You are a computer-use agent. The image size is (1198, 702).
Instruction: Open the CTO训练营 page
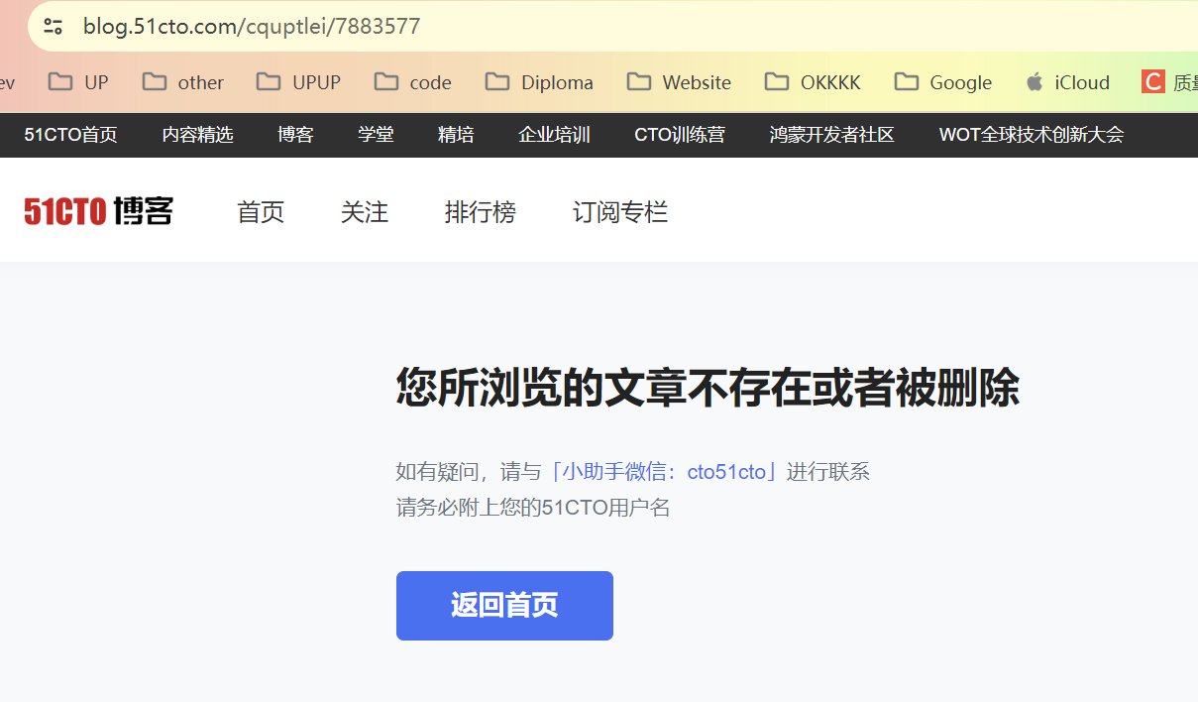coord(681,134)
